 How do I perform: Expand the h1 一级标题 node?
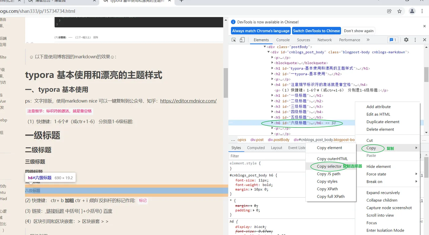(x=272, y=96)
